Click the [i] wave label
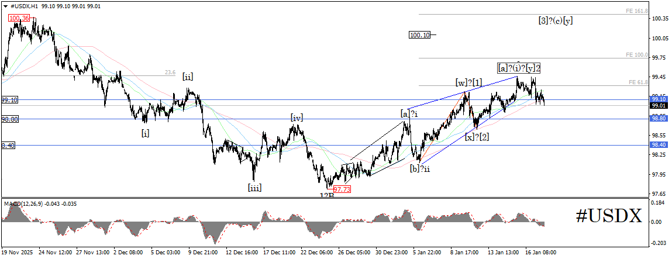 145,133
